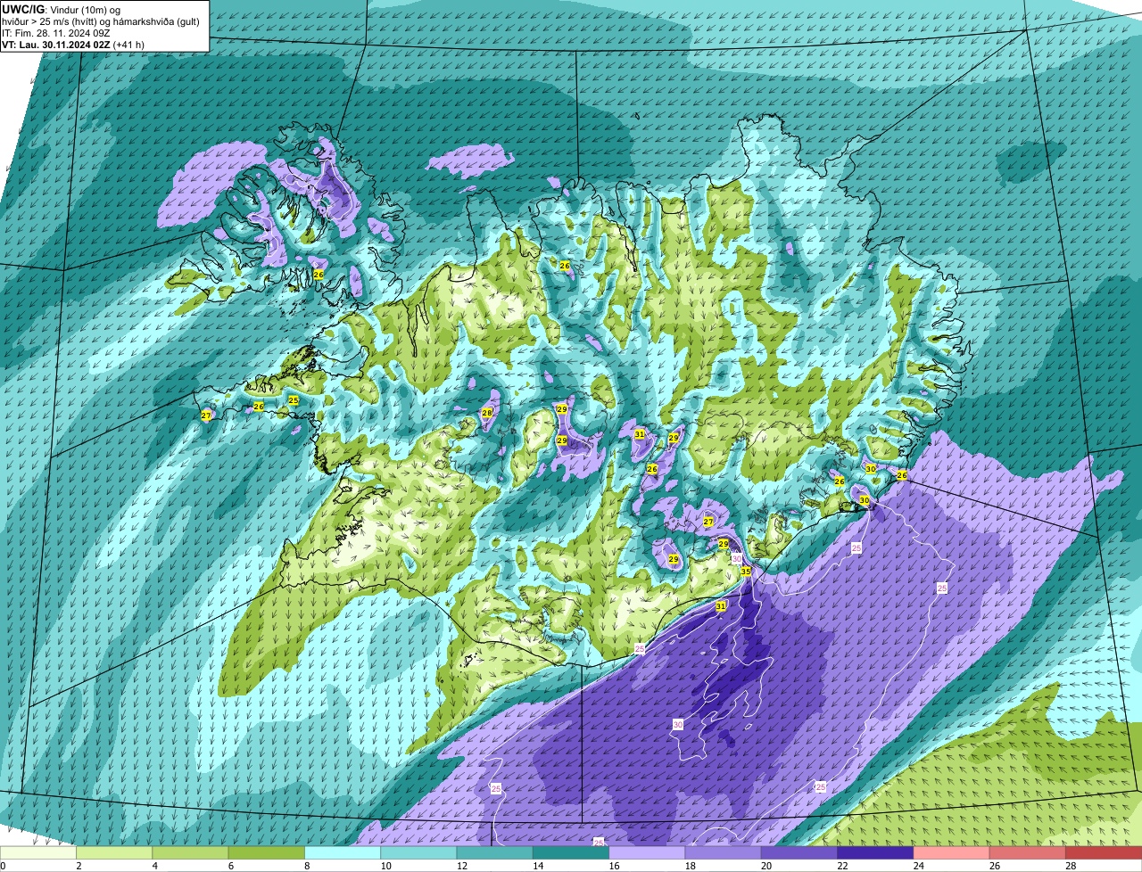The width and height of the screenshot is (1142, 872).
Task: Click the legend scale number '0'
Action: point(3,866)
